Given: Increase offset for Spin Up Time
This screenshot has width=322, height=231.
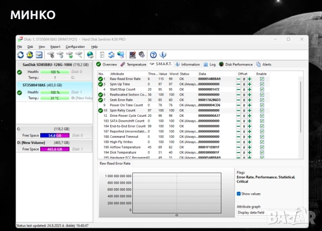Looking at the screenshot, I should [249, 84].
